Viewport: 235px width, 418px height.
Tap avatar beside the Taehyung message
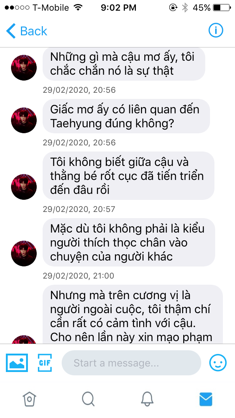click(x=24, y=120)
